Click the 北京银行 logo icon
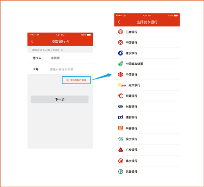Viewport: 204px width, 187px height. pyautogui.click(x=120, y=161)
